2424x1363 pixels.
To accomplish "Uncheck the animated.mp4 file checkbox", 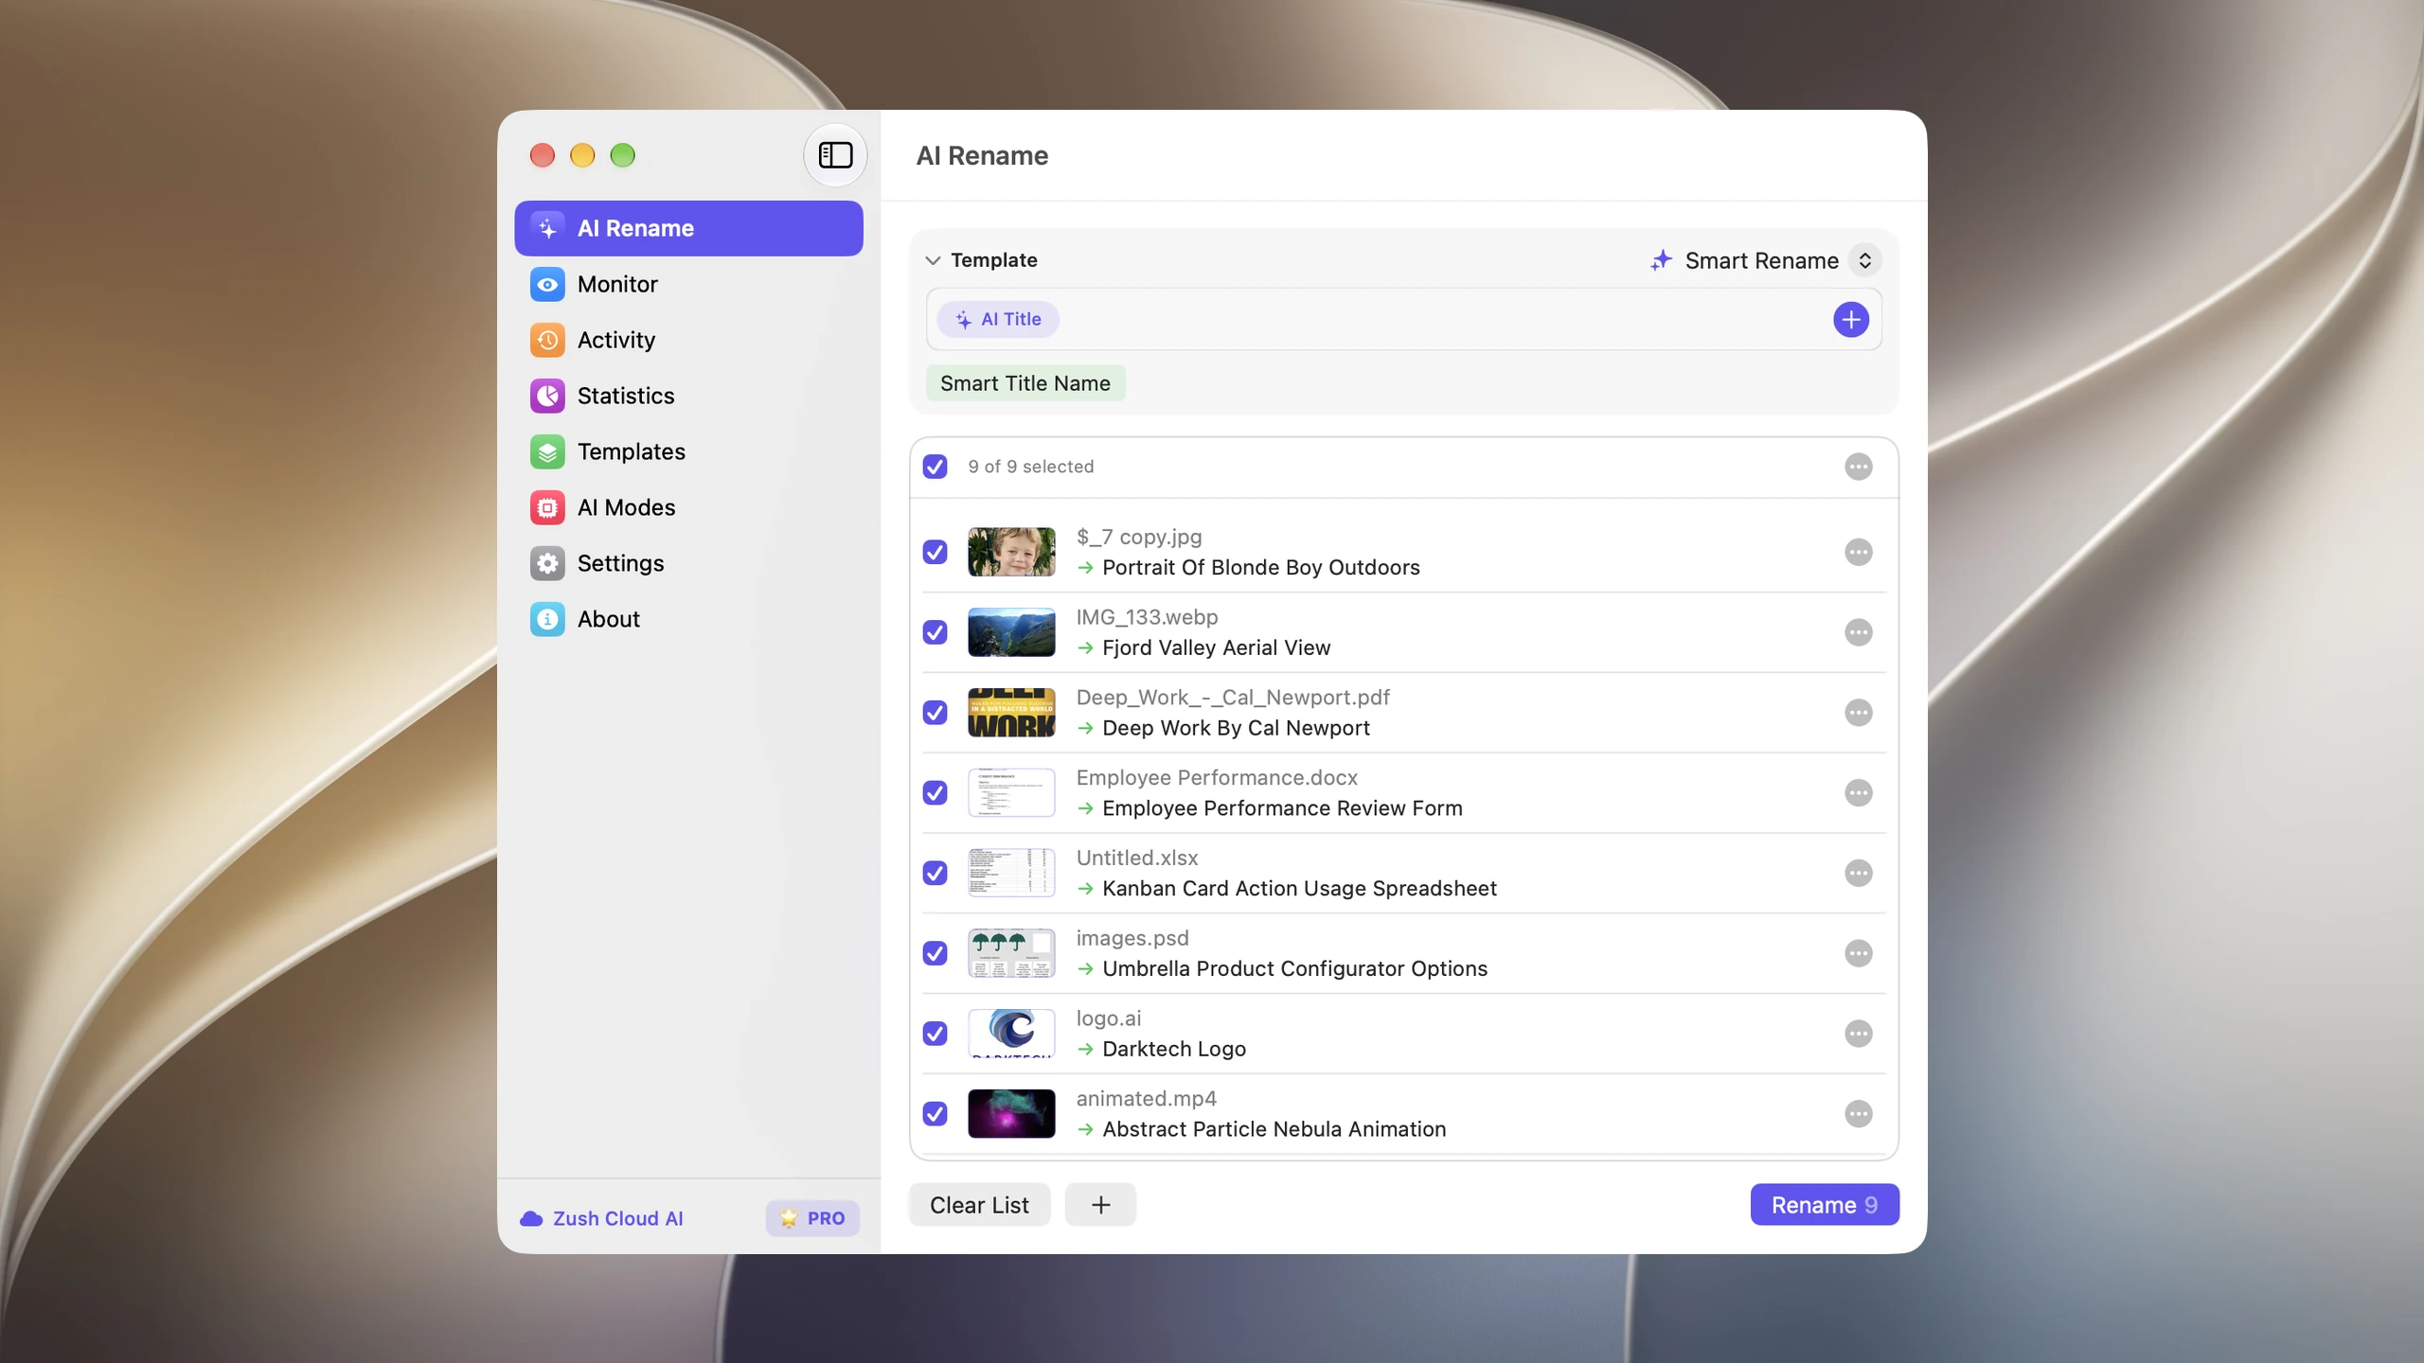I will point(935,1114).
